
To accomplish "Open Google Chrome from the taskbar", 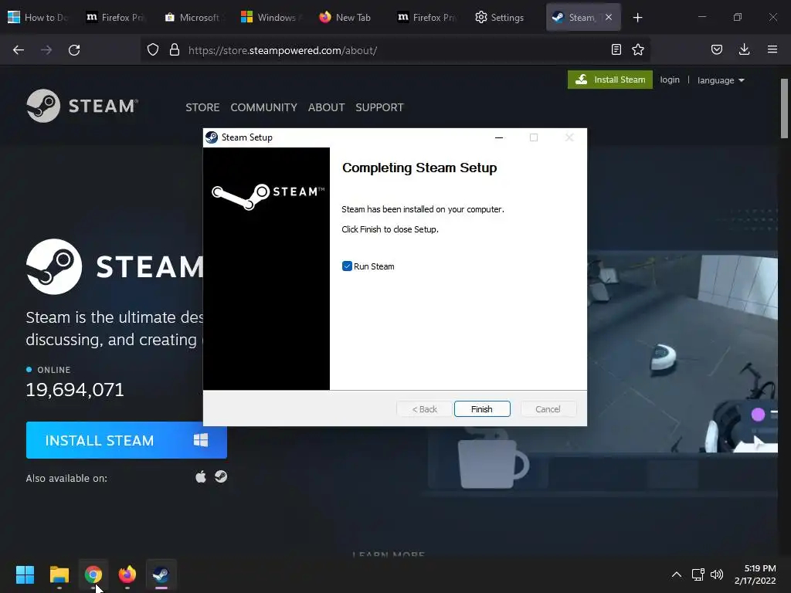I will point(93,574).
